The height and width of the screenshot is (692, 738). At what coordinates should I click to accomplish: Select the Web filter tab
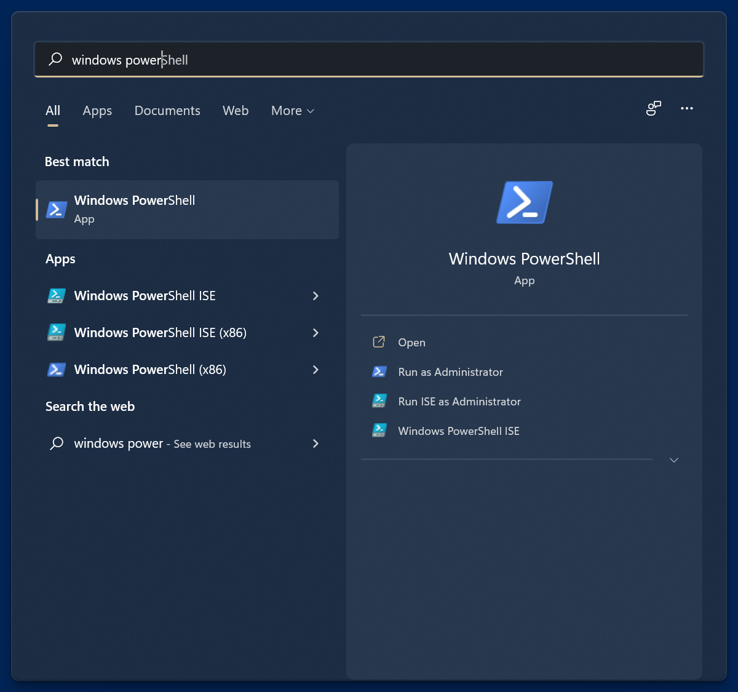point(236,111)
